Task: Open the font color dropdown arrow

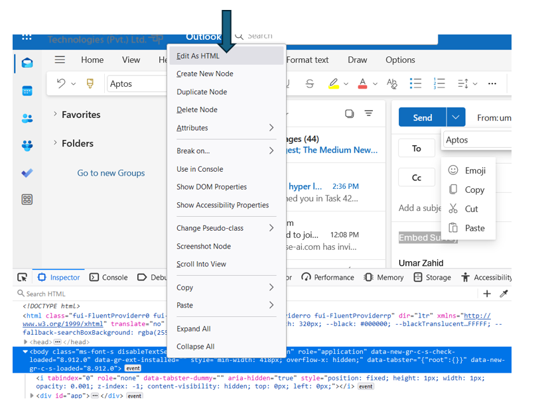Action: point(376,84)
